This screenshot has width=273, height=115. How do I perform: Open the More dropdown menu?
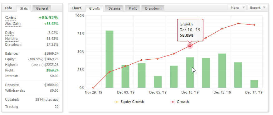[236, 8]
